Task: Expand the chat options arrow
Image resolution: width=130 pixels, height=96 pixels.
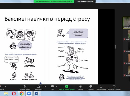Action: (57, 86)
